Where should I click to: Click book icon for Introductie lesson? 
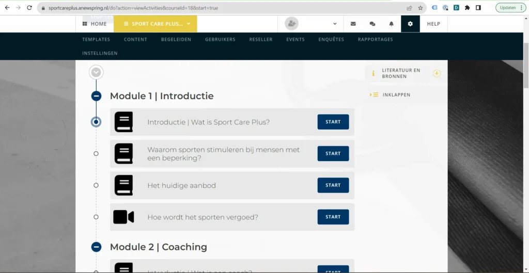click(x=123, y=122)
